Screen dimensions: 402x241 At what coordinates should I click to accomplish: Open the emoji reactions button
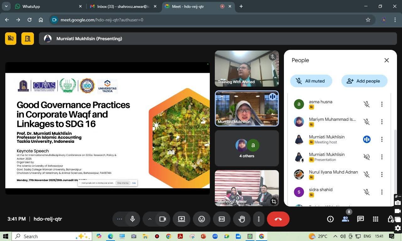(202, 219)
